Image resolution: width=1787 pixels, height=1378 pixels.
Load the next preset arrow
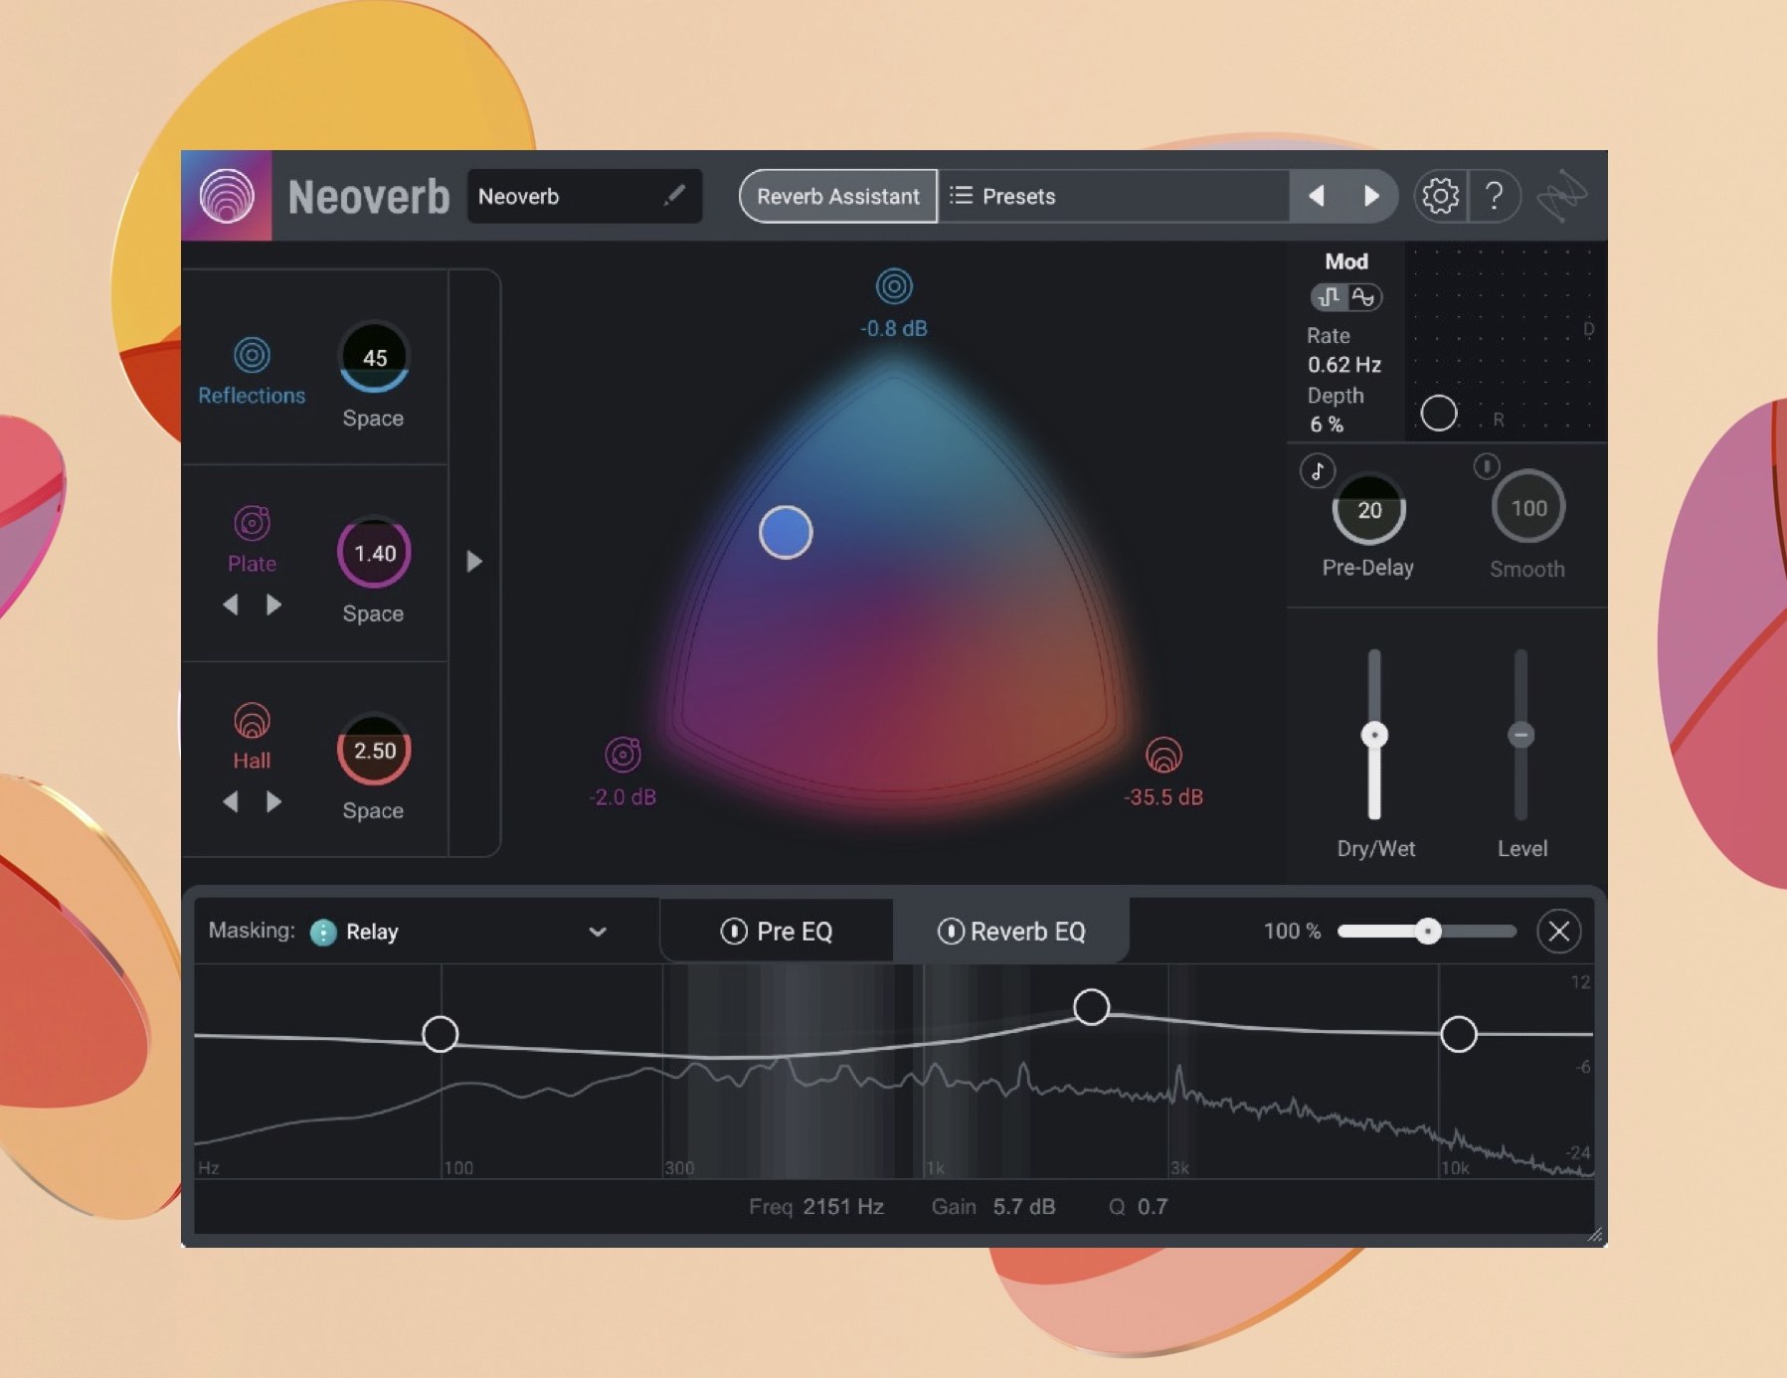pos(1371,196)
